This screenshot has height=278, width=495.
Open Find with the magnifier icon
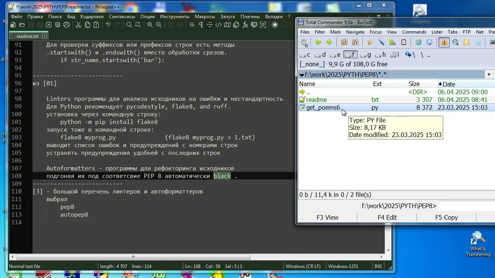(129, 25)
